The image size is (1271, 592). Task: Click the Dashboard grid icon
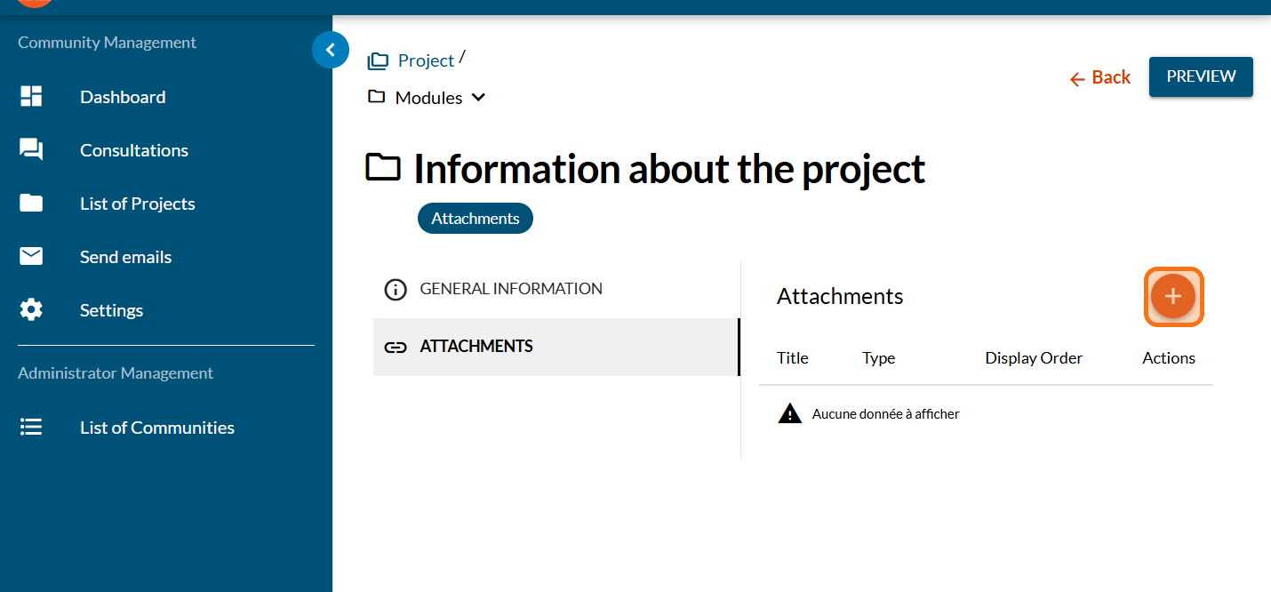click(x=31, y=97)
